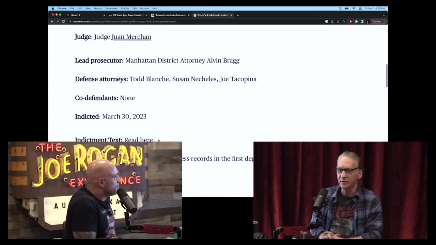Click the name Alvin Bragg

(223, 61)
